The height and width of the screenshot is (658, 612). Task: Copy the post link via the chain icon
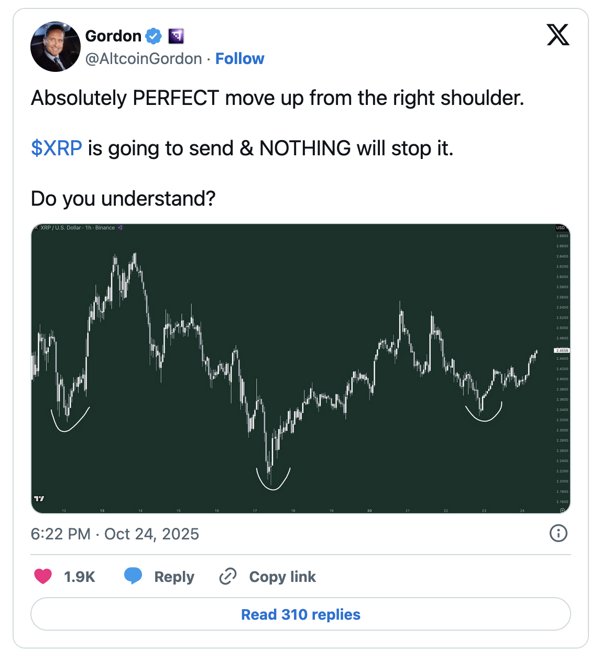[x=228, y=576]
